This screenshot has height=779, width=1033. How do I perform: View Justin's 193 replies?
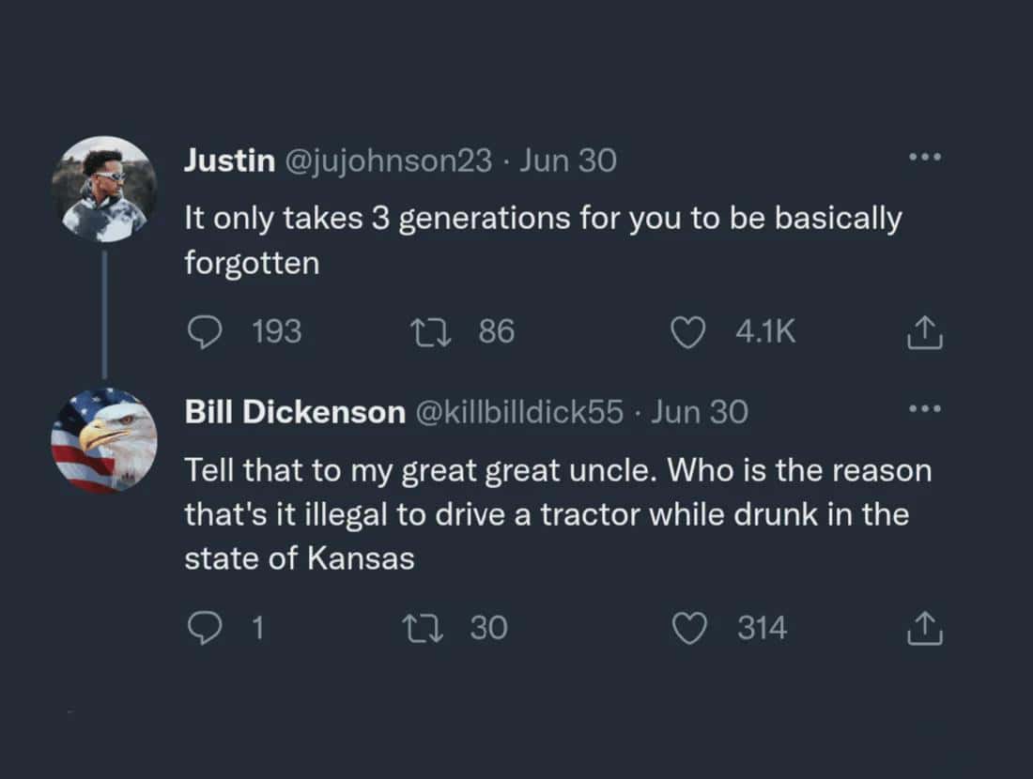(x=274, y=331)
